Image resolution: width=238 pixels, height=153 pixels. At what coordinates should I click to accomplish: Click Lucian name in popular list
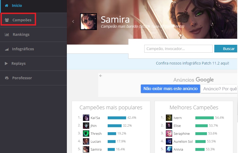click(96, 141)
